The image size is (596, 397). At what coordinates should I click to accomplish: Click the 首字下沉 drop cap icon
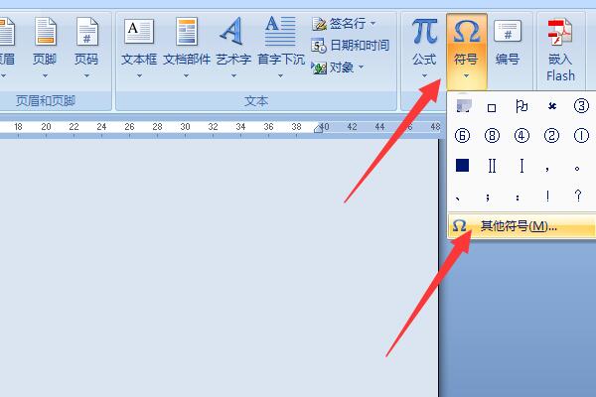[x=280, y=31]
